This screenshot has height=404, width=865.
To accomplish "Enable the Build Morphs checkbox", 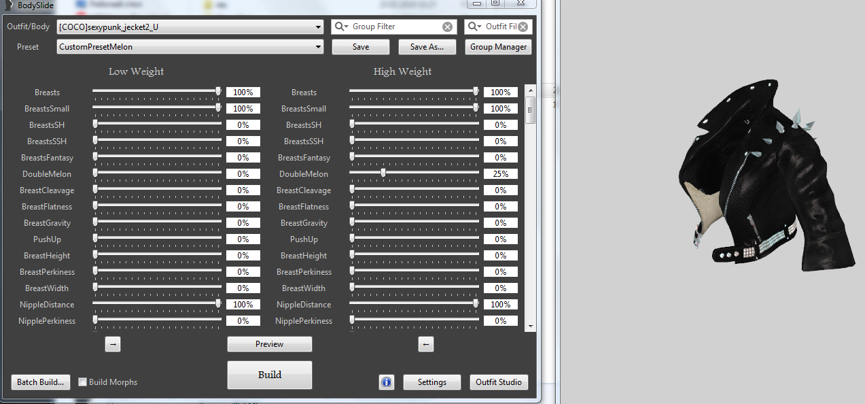I will click(x=83, y=382).
